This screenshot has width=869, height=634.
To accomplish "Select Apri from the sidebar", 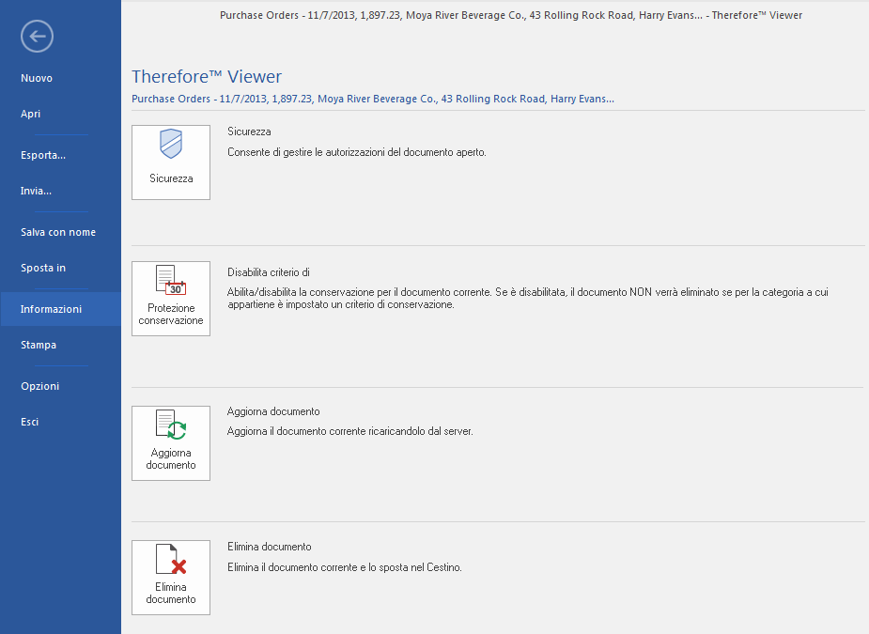I will point(30,113).
